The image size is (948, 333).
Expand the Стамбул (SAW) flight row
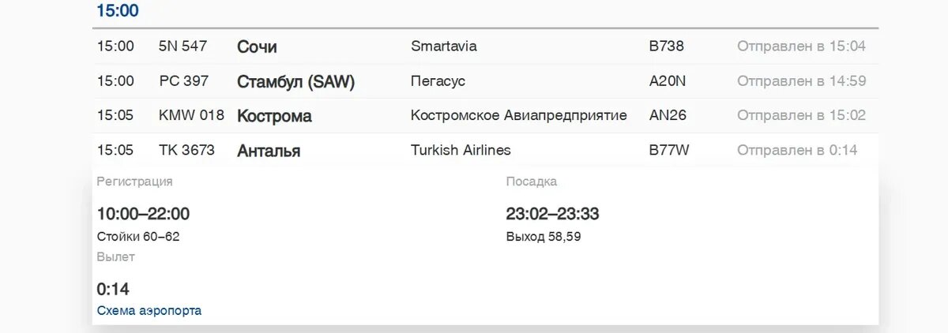coord(485,81)
